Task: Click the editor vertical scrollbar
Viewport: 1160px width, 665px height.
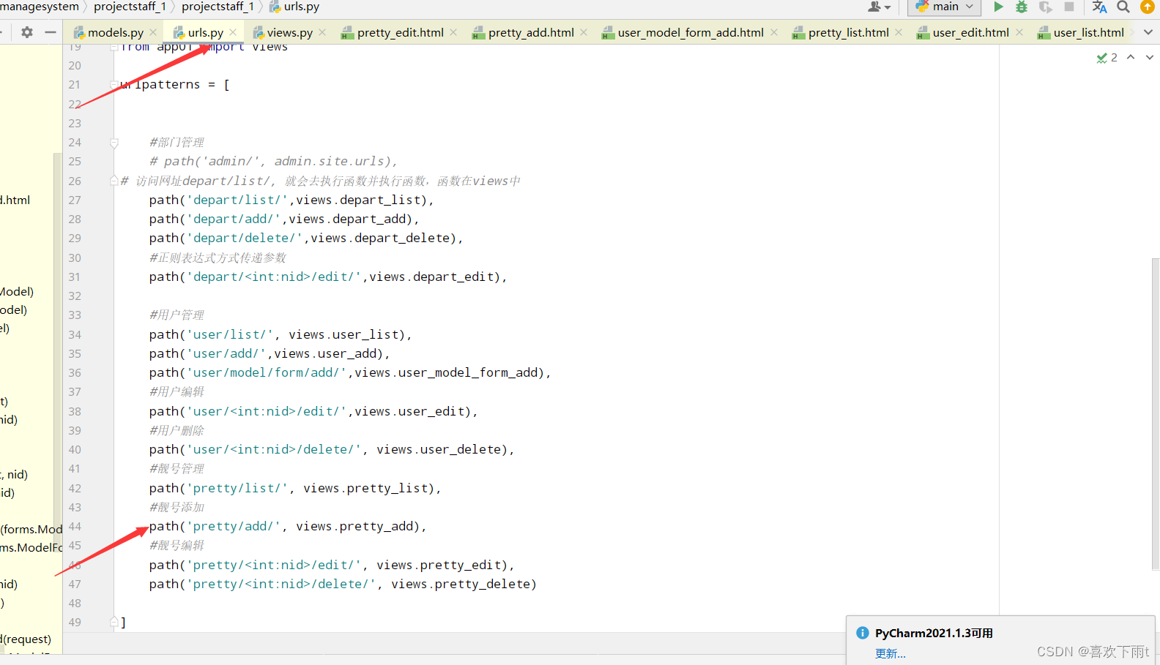Action: [x=1155, y=413]
